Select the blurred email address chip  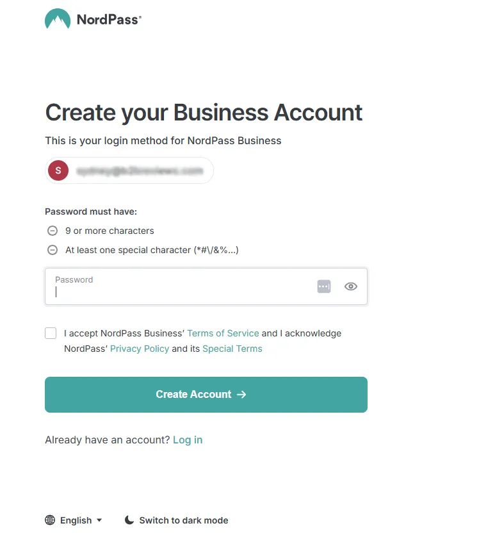[x=140, y=171]
